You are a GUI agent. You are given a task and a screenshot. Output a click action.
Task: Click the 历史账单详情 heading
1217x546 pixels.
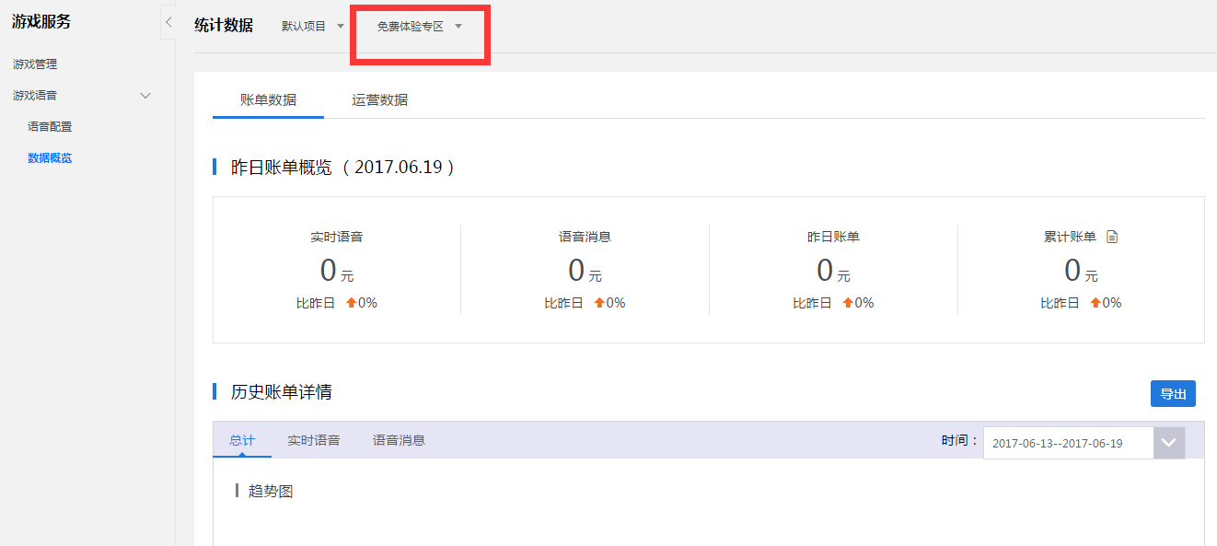pos(282,392)
